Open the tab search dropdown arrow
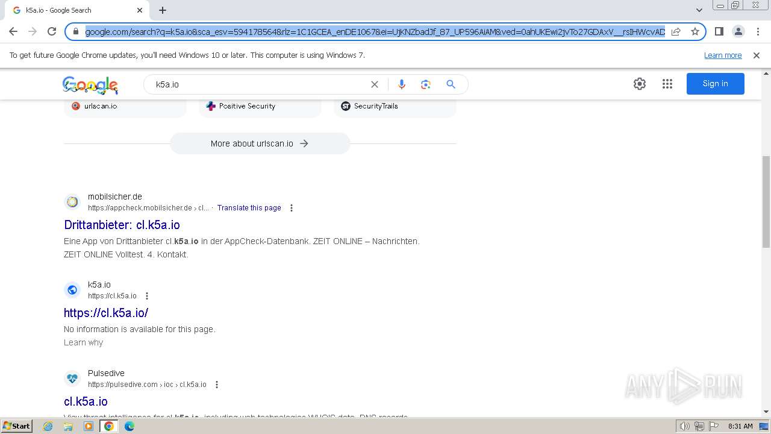The image size is (771, 434). [x=699, y=10]
